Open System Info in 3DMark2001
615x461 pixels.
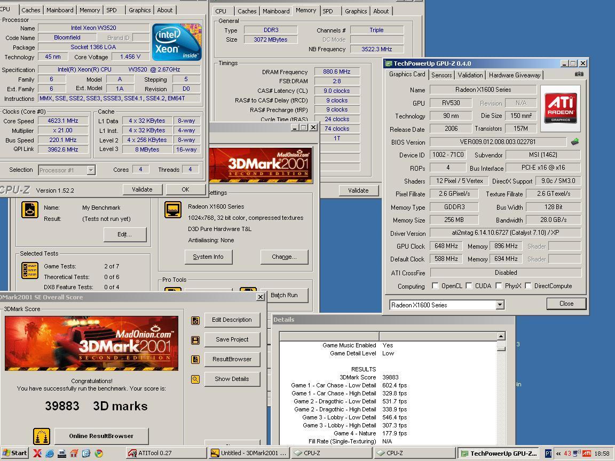(x=208, y=257)
